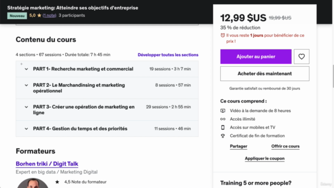Open instructor Borhen triki / Digit Talk profile
Image resolution: width=334 pixels, height=188 pixels.
(47, 163)
